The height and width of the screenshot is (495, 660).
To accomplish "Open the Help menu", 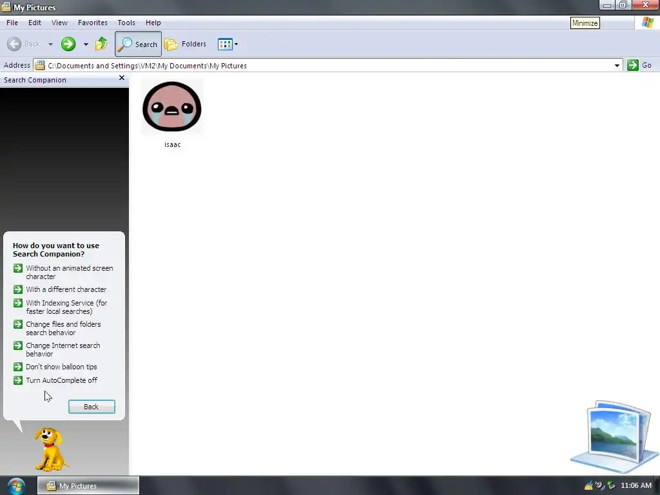I will pos(153,23).
